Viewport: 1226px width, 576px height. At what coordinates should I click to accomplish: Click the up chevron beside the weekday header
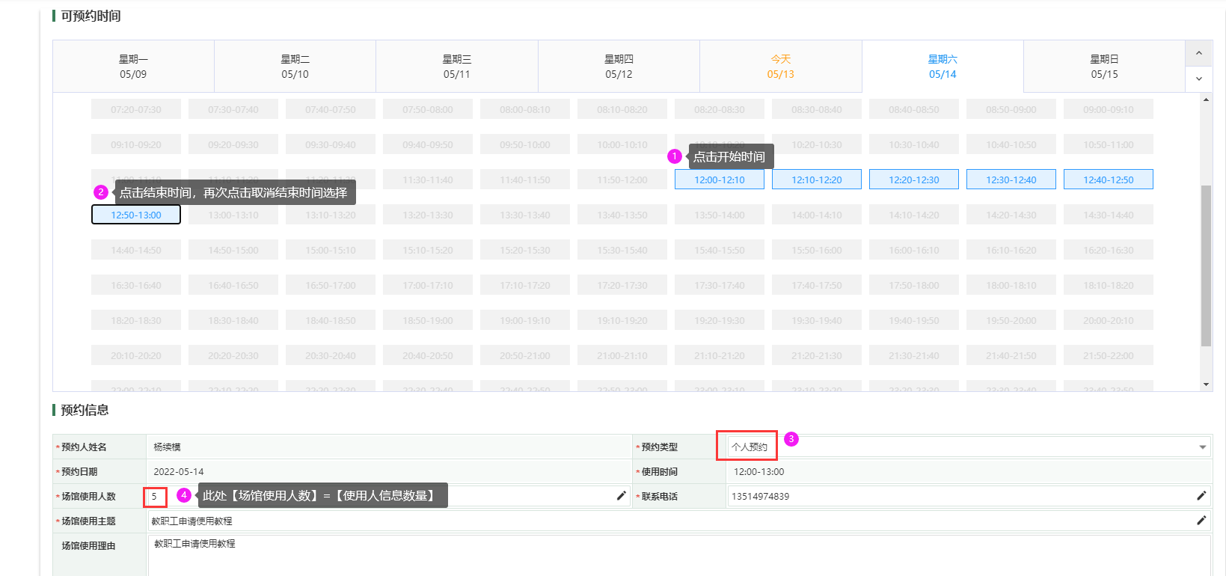point(1198,53)
